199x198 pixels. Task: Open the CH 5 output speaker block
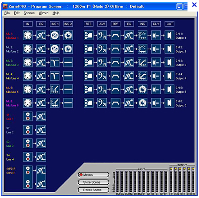point(170,90)
